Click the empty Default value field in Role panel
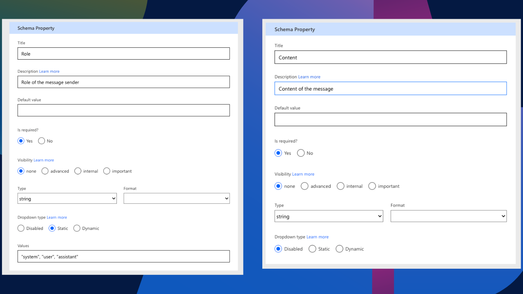The height and width of the screenshot is (294, 523). point(123,110)
